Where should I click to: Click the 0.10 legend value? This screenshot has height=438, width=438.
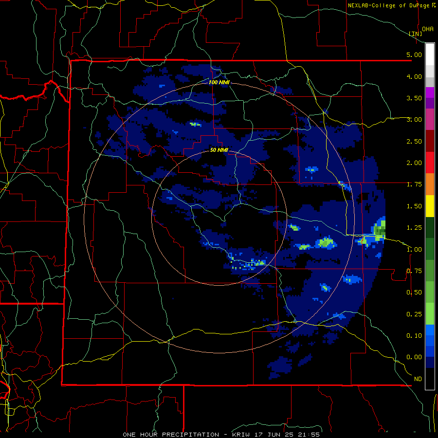pyautogui.click(x=414, y=336)
